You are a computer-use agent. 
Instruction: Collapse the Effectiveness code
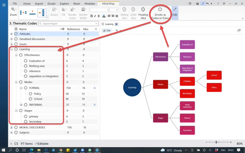pos(16,55)
